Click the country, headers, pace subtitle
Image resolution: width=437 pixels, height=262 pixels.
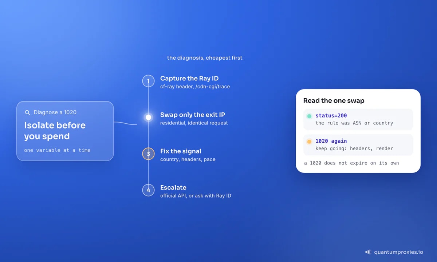point(188,159)
